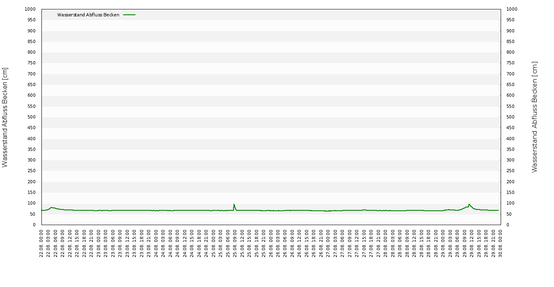Click the 500 label on left axis

point(32,117)
